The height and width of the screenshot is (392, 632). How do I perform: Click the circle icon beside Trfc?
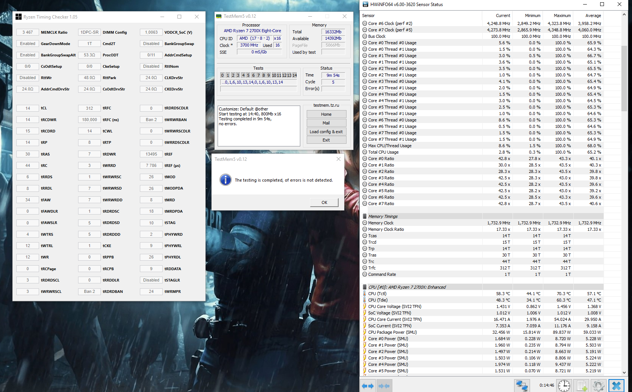click(365, 268)
